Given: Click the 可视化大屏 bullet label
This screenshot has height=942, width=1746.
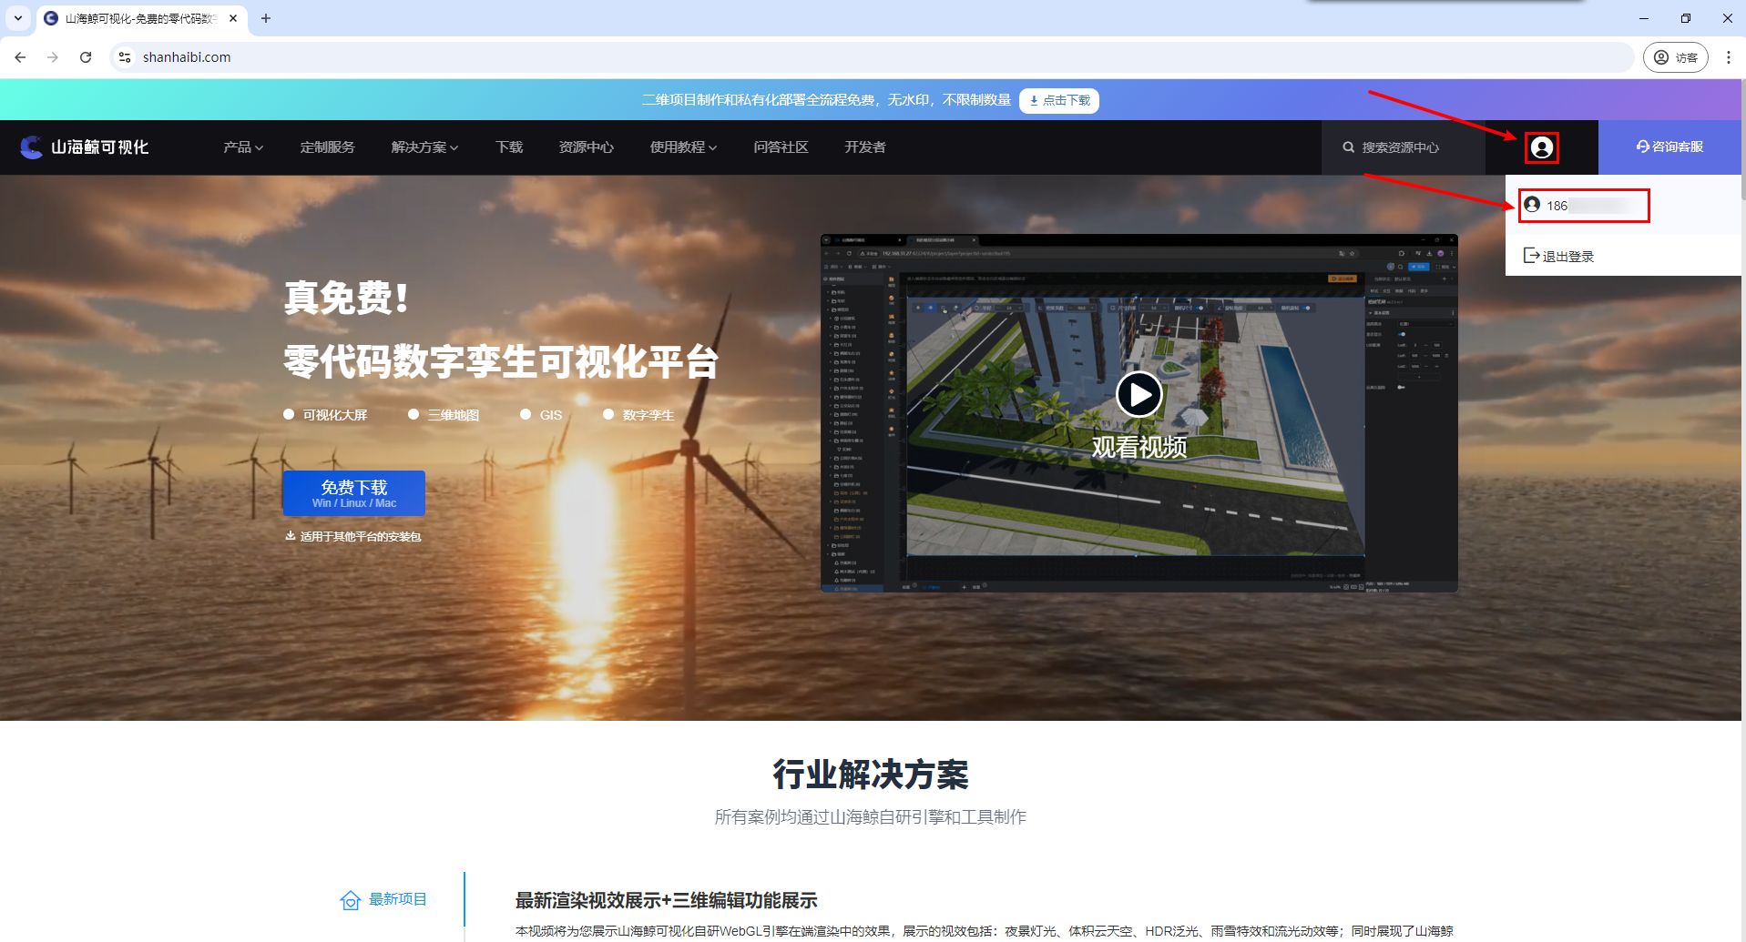Looking at the screenshot, I should 335,415.
